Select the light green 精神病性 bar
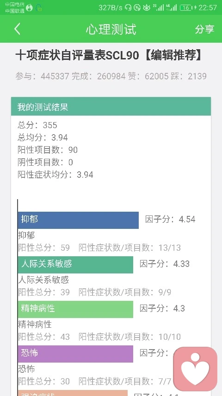The image size is (222, 396). [x=75, y=309]
